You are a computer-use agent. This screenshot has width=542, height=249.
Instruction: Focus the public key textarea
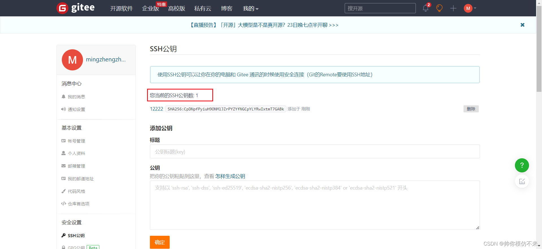coord(315,205)
